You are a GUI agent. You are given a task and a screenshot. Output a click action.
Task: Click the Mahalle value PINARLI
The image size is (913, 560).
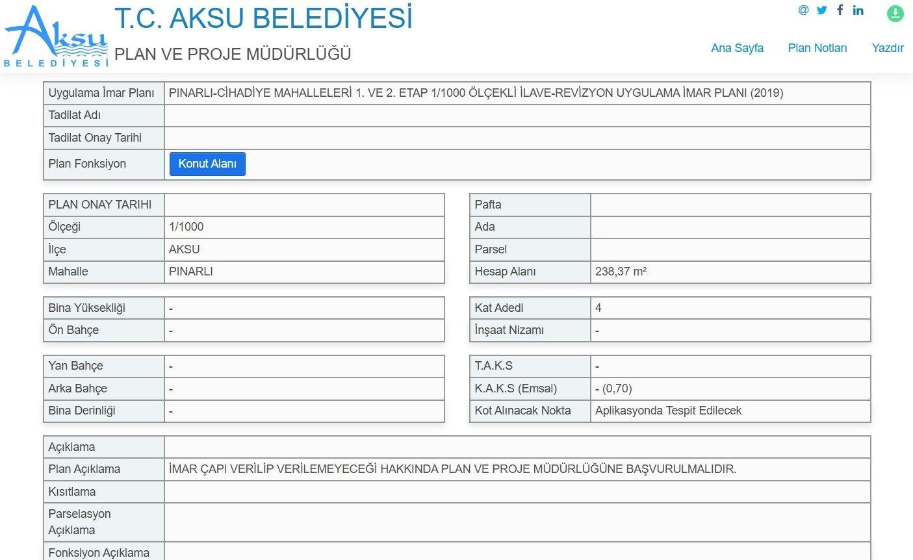[x=191, y=272]
